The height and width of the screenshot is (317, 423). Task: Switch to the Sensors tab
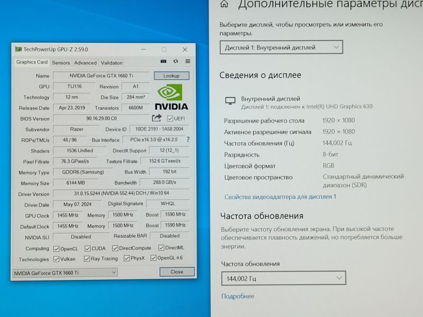coord(61,62)
